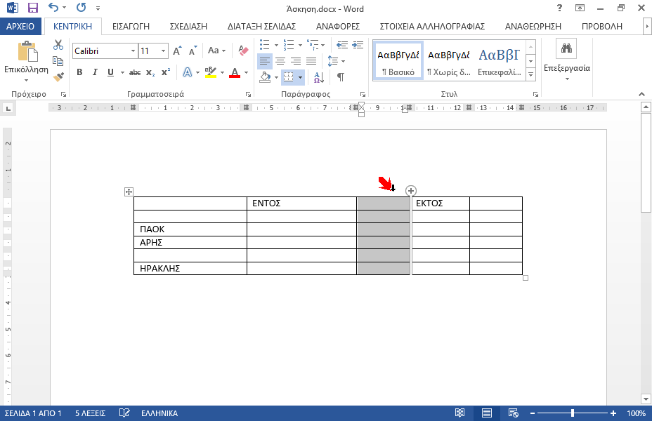Center-align the paragraph text
This screenshot has width=652, height=421.
coord(280,62)
